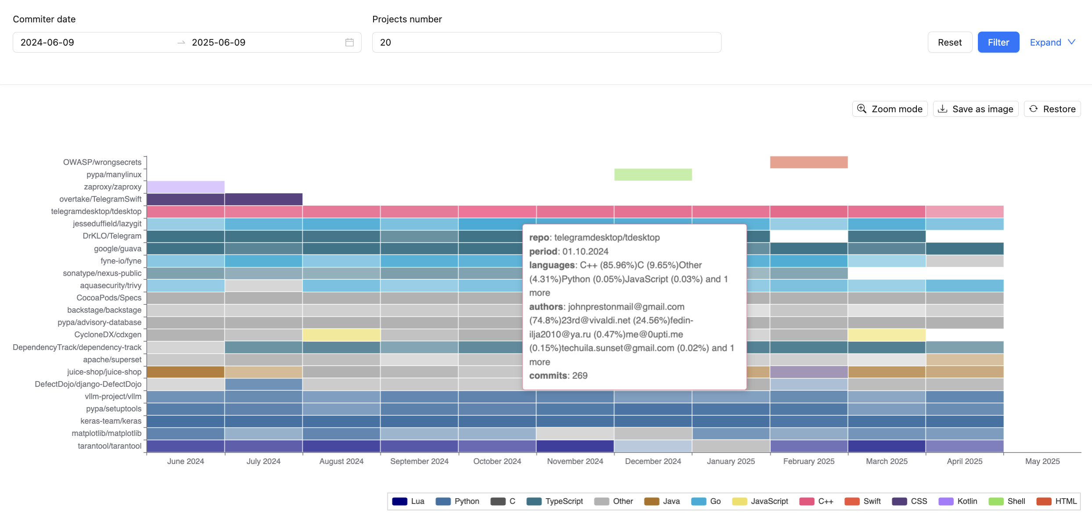
Task: Click the vllm-project/vllm axis label
Action: tap(113, 396)
